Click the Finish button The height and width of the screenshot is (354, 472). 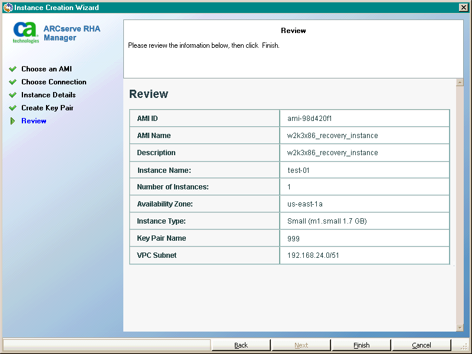[x=361, y=345]
